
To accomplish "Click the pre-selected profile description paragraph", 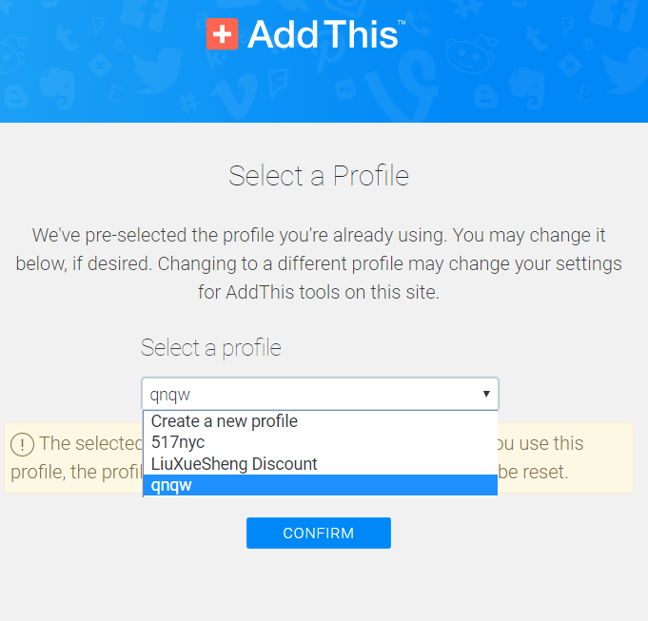I will point(319,263).
